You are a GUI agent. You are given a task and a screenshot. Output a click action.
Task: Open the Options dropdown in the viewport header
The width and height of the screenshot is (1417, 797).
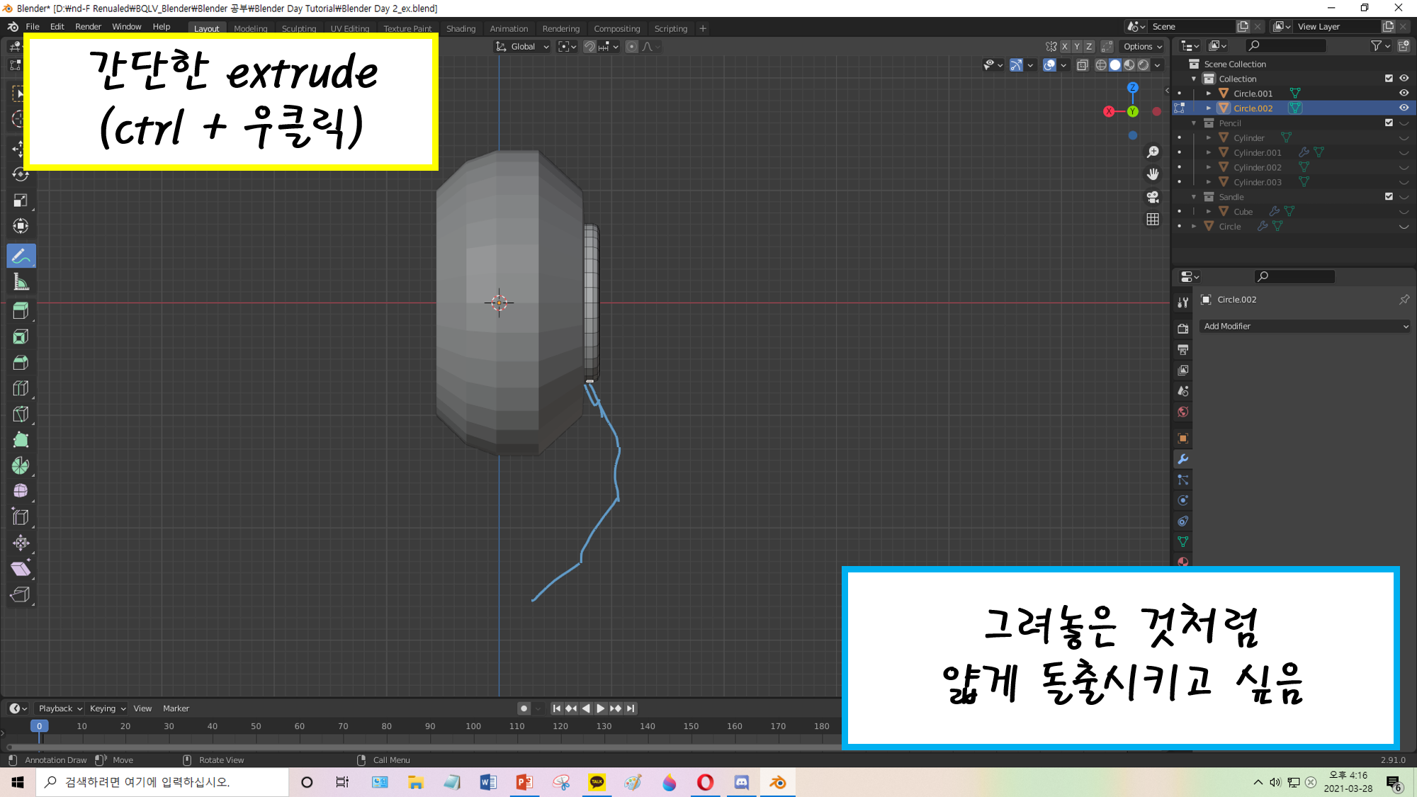(x=1142, y=47)
